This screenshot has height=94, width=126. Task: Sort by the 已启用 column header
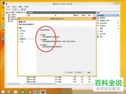[83, 15]
